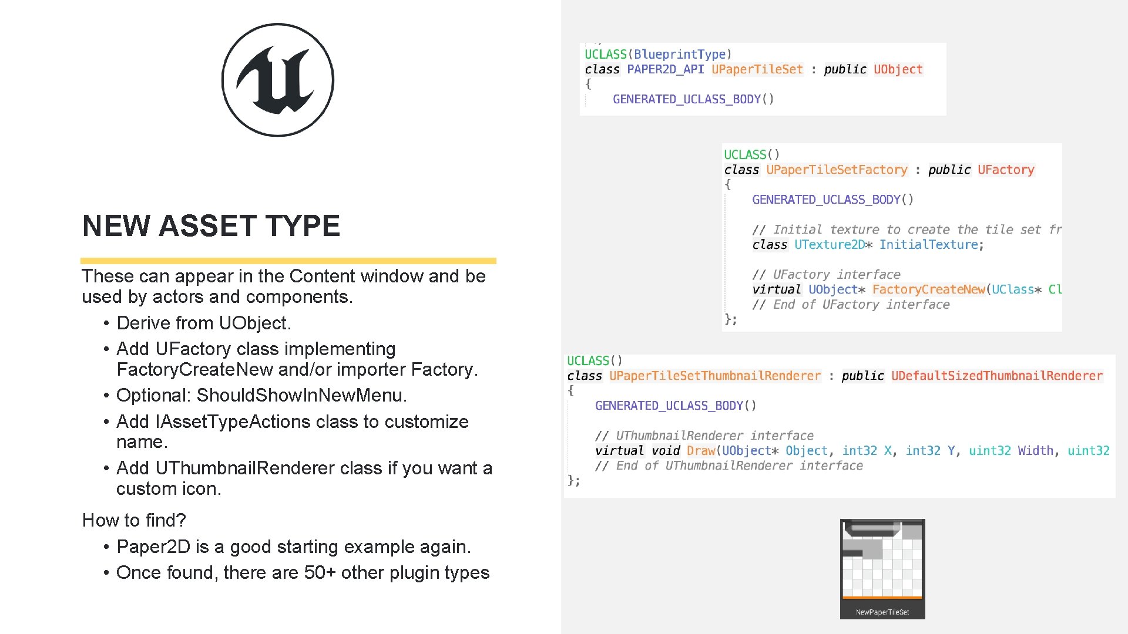Click the 'Paper2D is a good starting example' bullet
This screenshot has width=1128, height=634.
tap(293, 547)
